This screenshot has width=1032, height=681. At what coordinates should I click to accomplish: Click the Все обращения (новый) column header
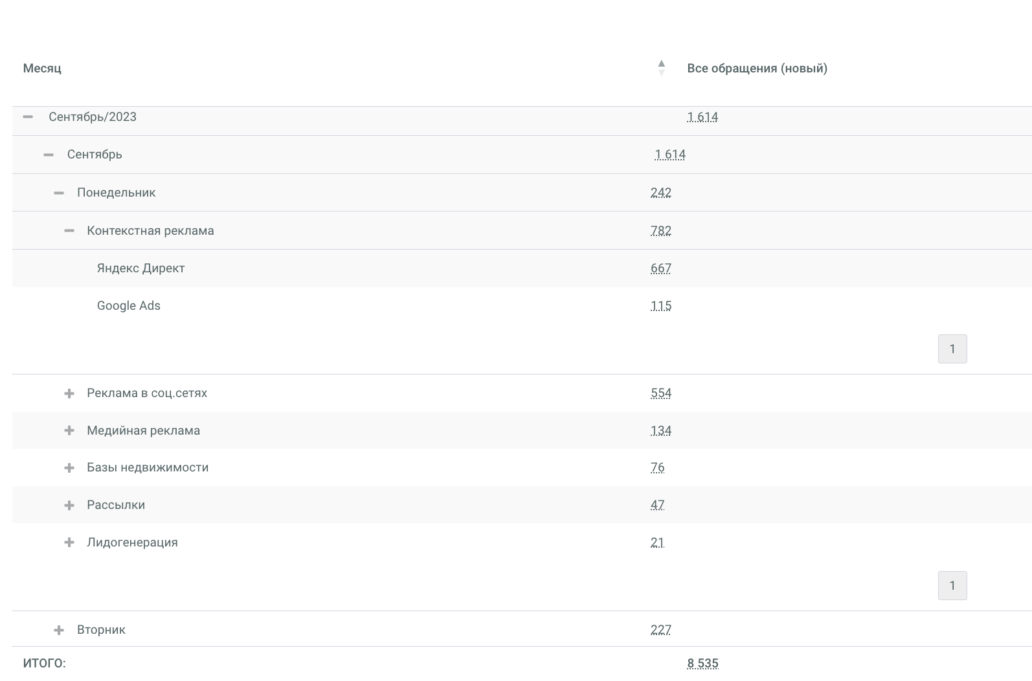click(757, 68)
